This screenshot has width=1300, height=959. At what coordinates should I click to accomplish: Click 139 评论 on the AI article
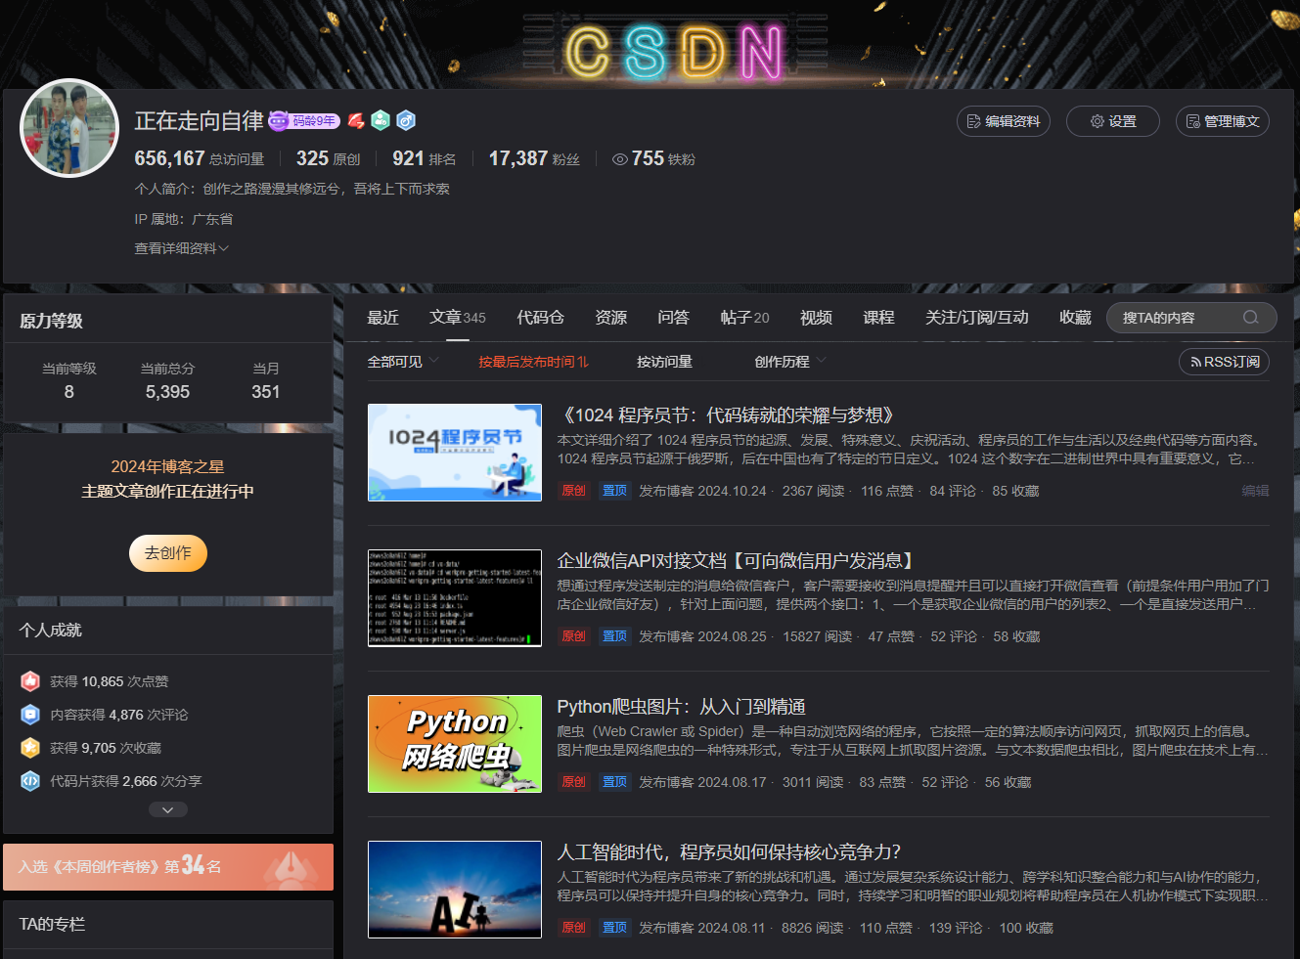(956, 928)
